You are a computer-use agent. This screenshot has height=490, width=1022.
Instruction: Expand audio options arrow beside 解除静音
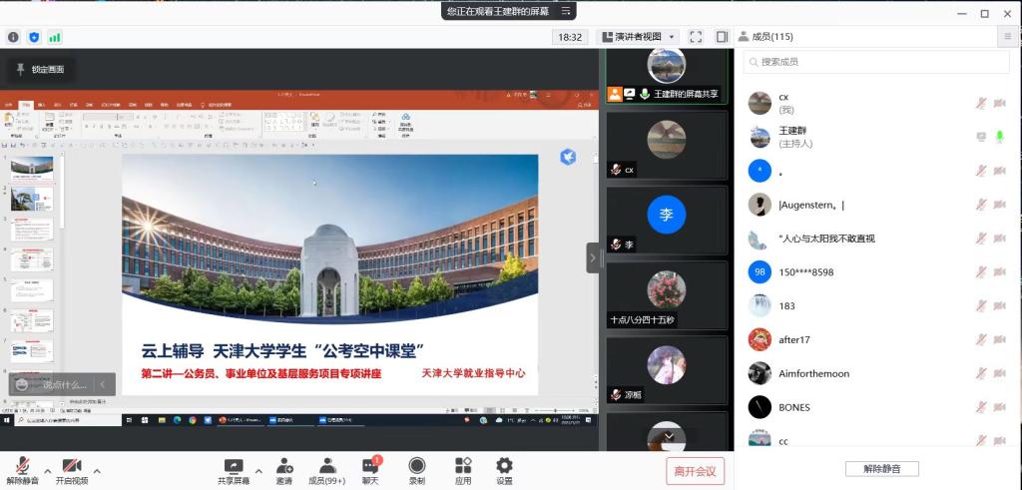tap(47, 470)
